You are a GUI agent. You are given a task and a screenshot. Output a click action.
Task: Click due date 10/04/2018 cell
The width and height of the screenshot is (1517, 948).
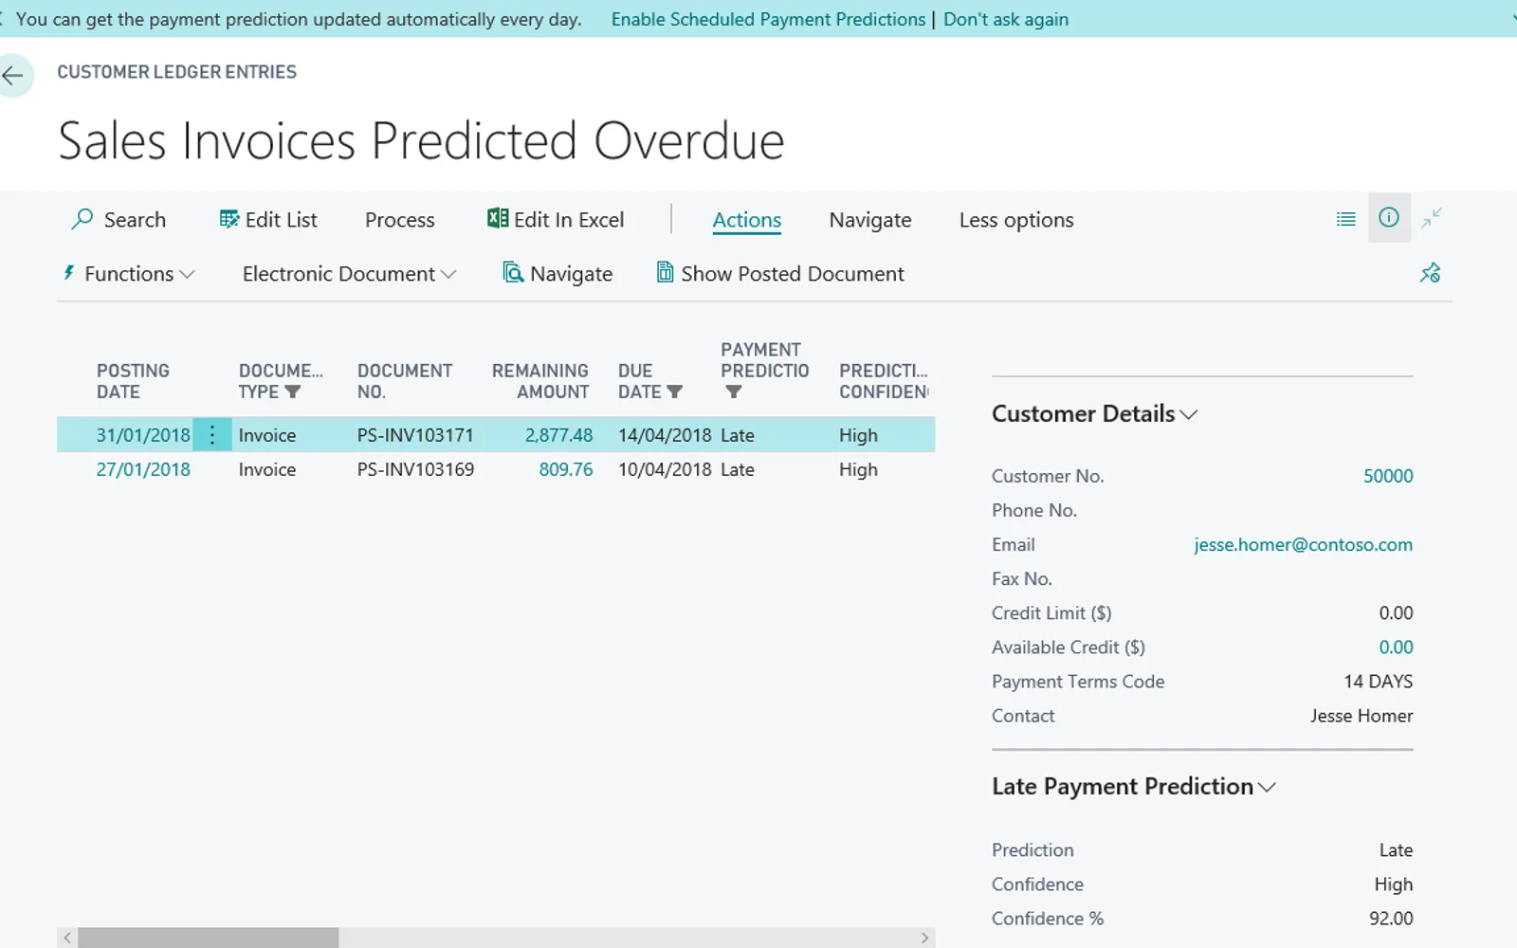coord(665,469)
